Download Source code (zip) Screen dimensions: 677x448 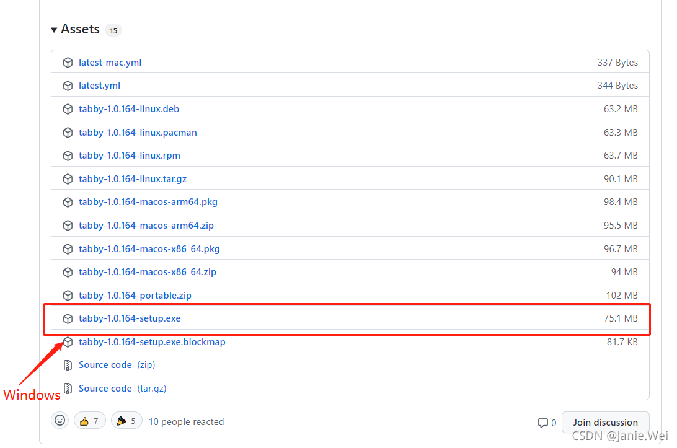coord(117,365)
